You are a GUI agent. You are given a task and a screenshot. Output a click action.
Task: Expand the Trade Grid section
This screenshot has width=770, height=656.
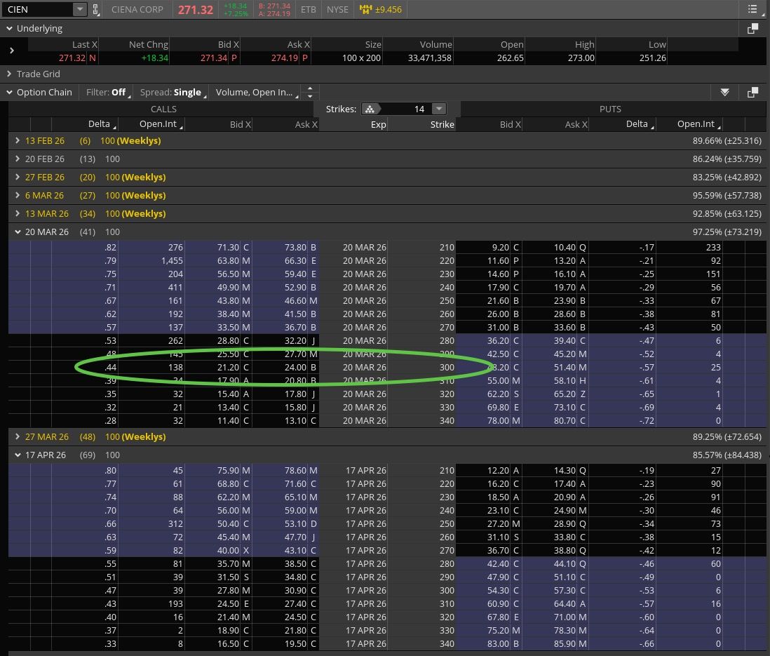[x=9, y=74]
